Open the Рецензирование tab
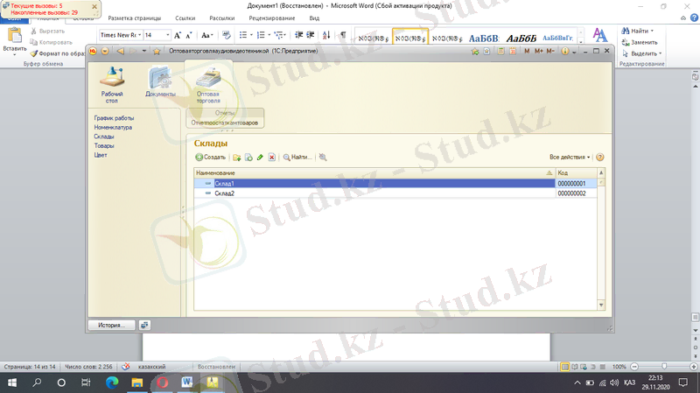The width and height of the screenshot is (700, 393). (x=272, y=18)
